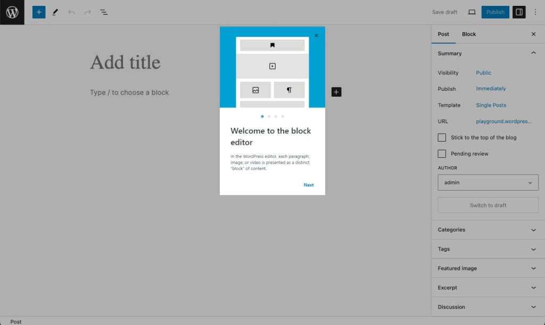Expand the Discussion panel
The height and width of the screenshot is (325, 545).
tap(488, 307)
